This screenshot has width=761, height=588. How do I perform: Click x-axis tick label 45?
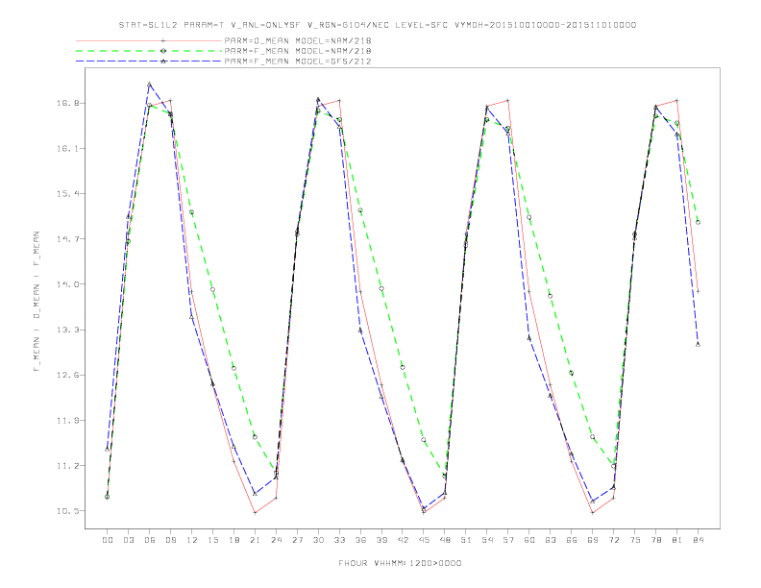point(424,540)
